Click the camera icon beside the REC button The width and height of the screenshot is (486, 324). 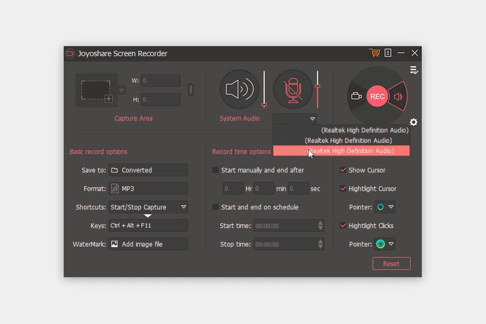click(356, 96)
